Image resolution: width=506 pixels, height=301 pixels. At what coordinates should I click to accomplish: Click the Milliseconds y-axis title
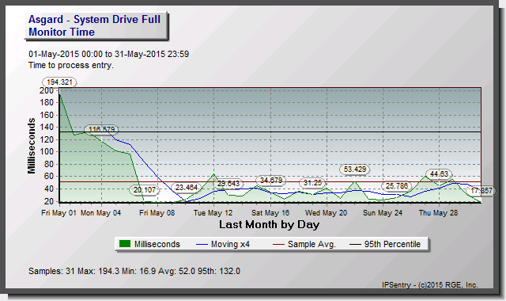point(32,146)
